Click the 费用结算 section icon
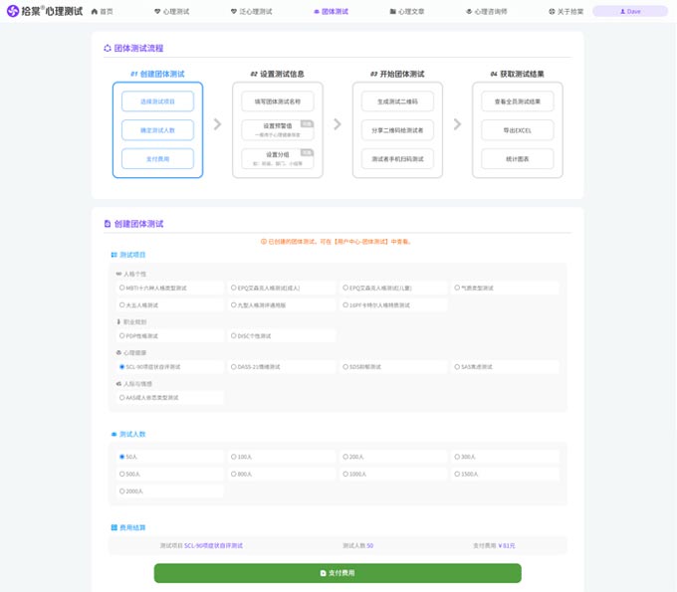677x592 pixels. 113,527
